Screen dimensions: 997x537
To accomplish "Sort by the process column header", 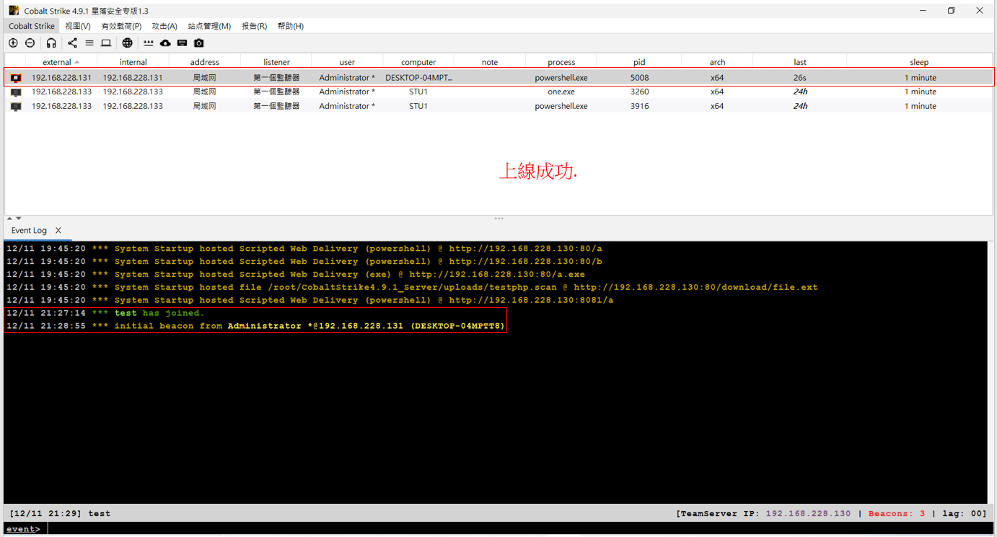I will (x=561, y=63).
